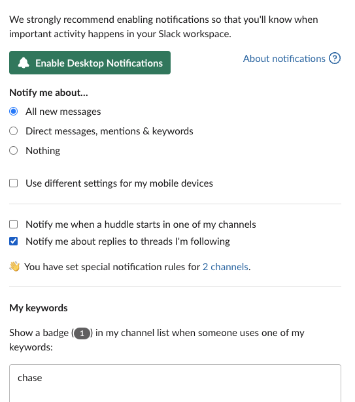The image size is (355, 402).
Task: Click the gray badge showing number 1
Action: click(82, 333)
